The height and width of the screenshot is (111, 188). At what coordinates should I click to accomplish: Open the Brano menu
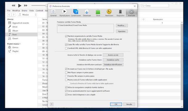coord(24,10)
